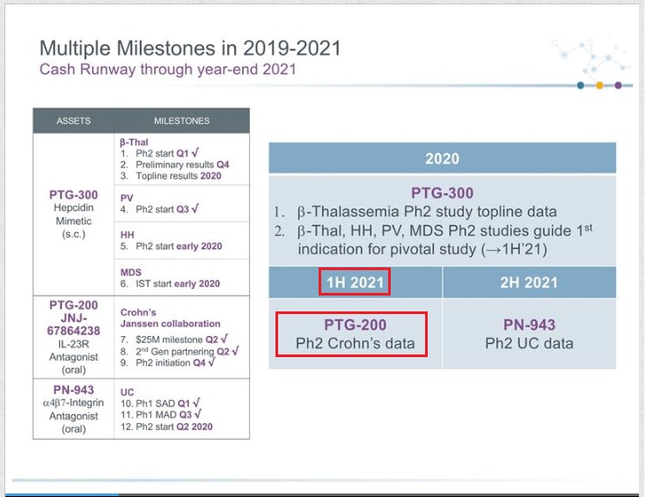This screenshot has height=497, width=646.
Task: Select the 'β-Thal' heading
Action: tap(134, 143)
